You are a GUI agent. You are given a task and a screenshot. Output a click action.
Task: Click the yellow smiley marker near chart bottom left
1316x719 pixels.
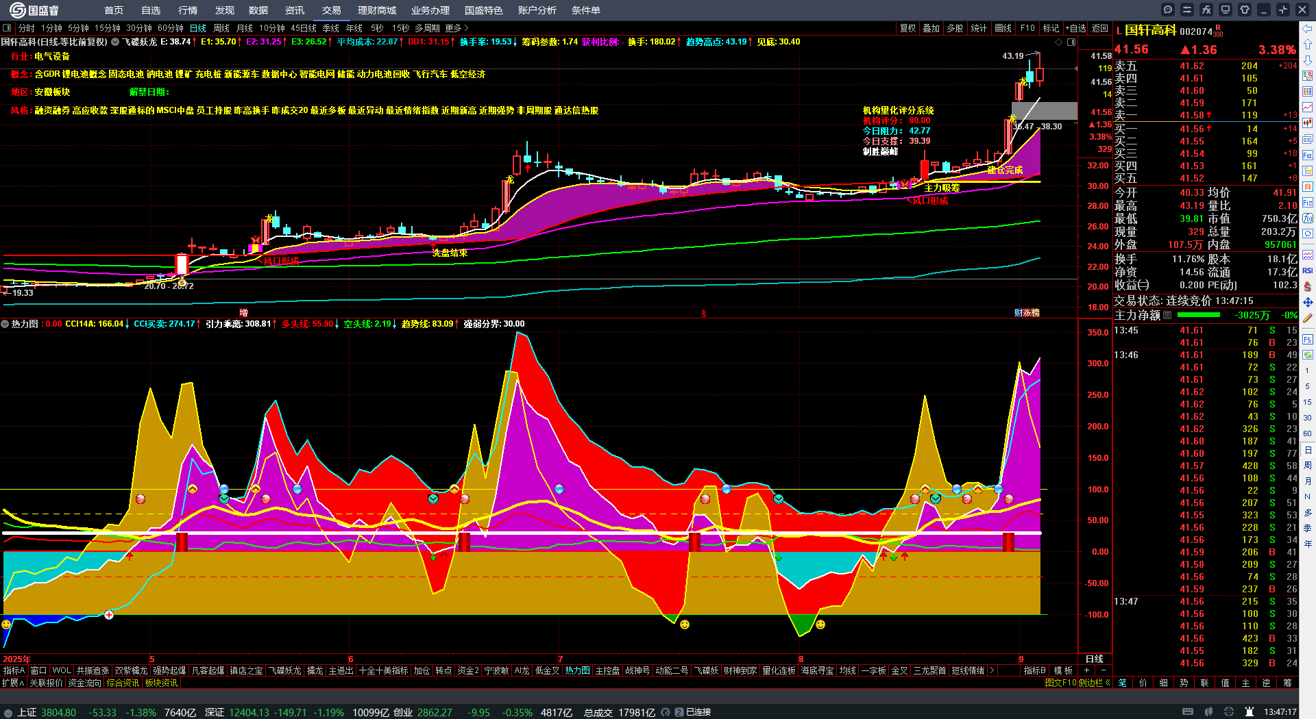pos(6,625)
